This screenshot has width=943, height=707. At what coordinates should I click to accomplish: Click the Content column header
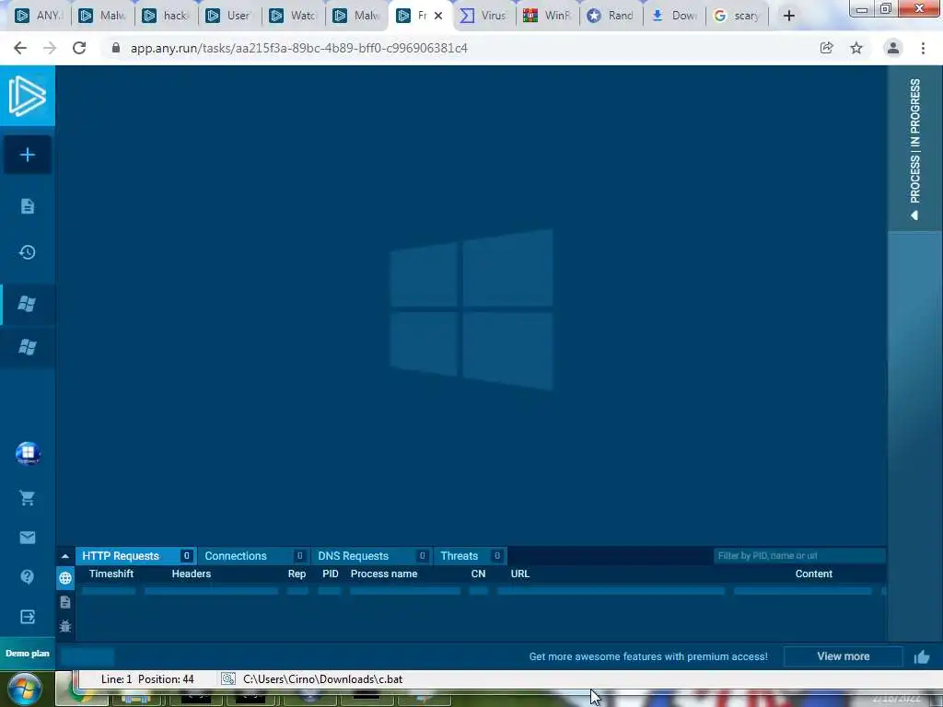click(x=814, y=574)
